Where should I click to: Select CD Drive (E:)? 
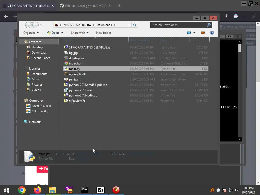[40, 111]
